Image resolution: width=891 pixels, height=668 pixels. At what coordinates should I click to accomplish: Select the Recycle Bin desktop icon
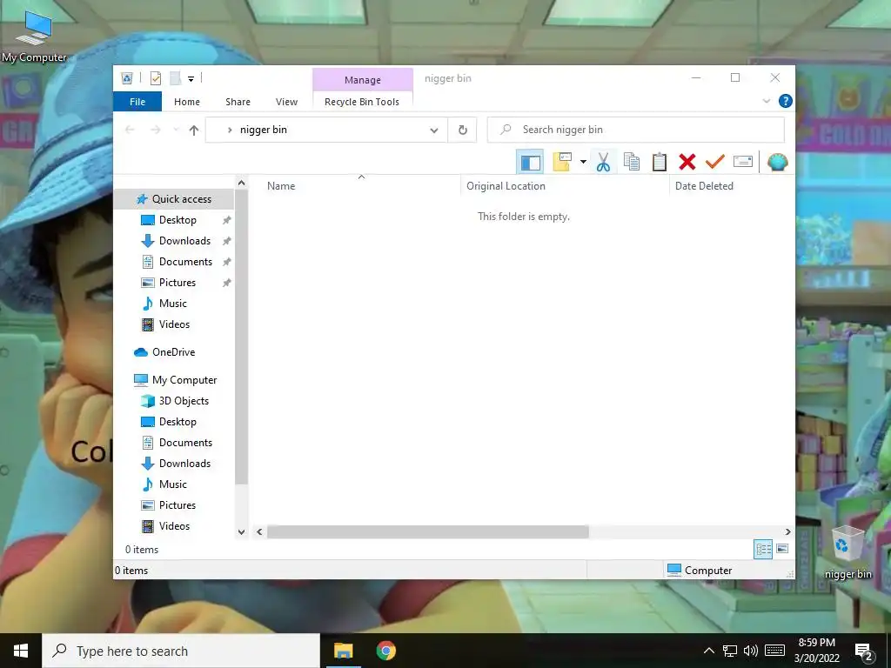847,552
